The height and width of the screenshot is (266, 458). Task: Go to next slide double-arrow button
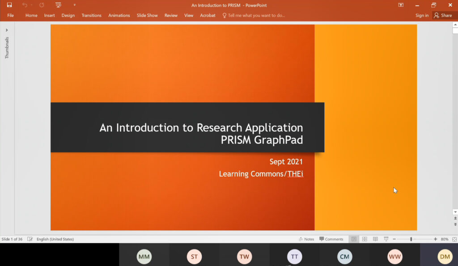point(455,224)
